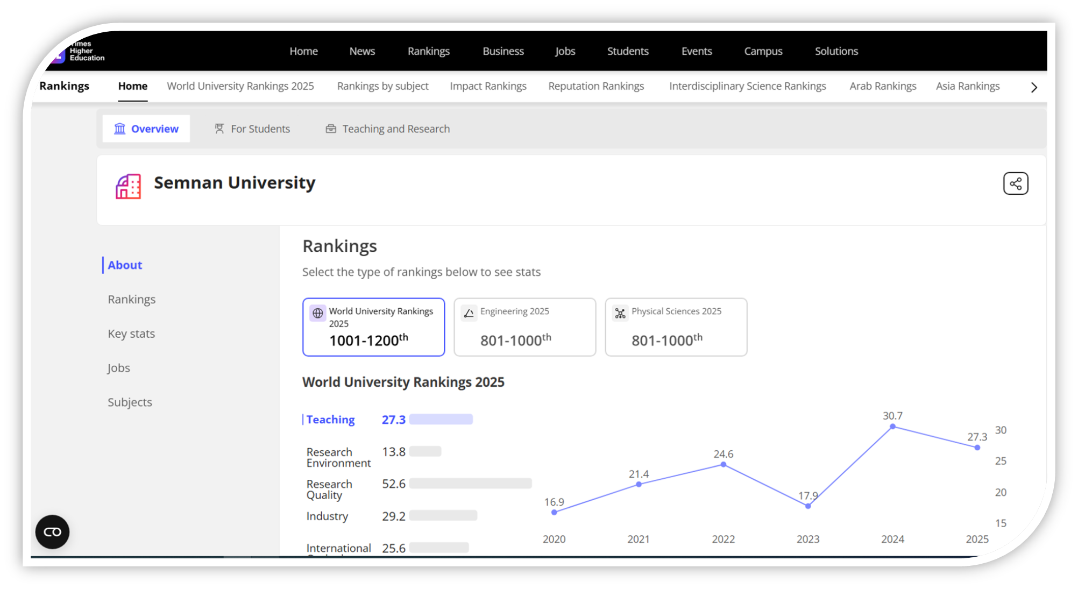Click the Semnan University building icon
This screenshot has height=589, width=1078.
pyautogui.click(x=128, y=187)
